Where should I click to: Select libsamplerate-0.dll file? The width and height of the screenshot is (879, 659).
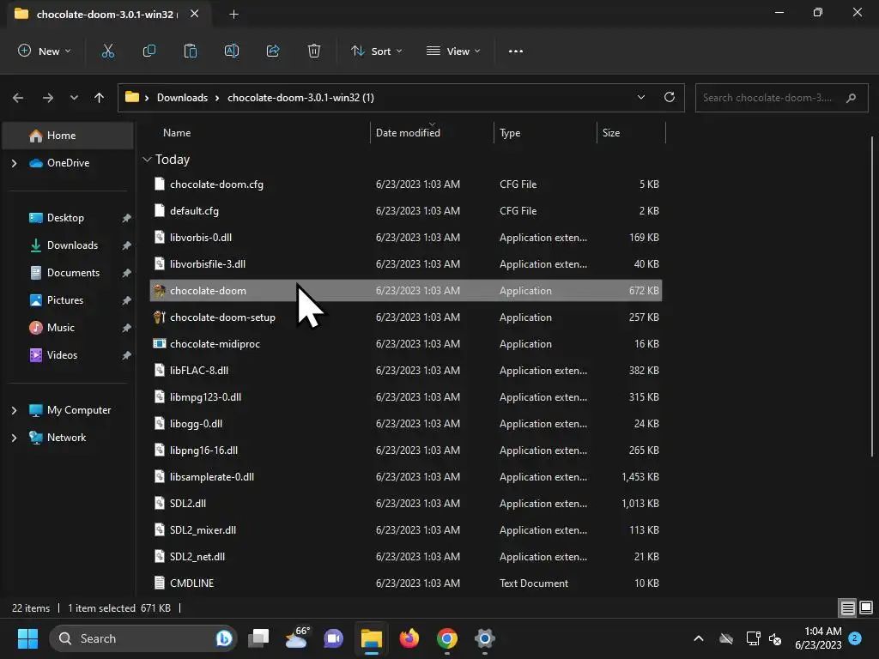coord(406,477)
